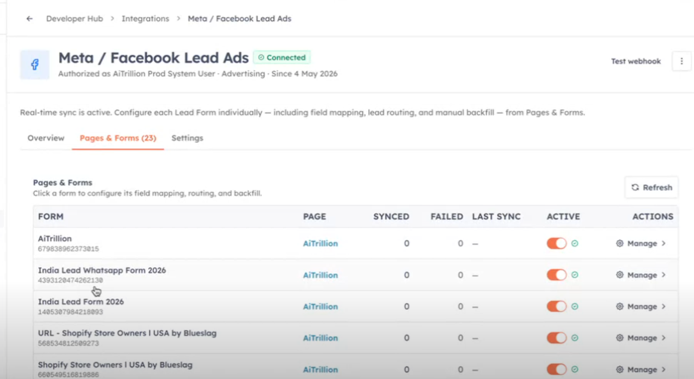Open AiTrillion page link in first row
The image size is (694, 379).
pos(321,244)
